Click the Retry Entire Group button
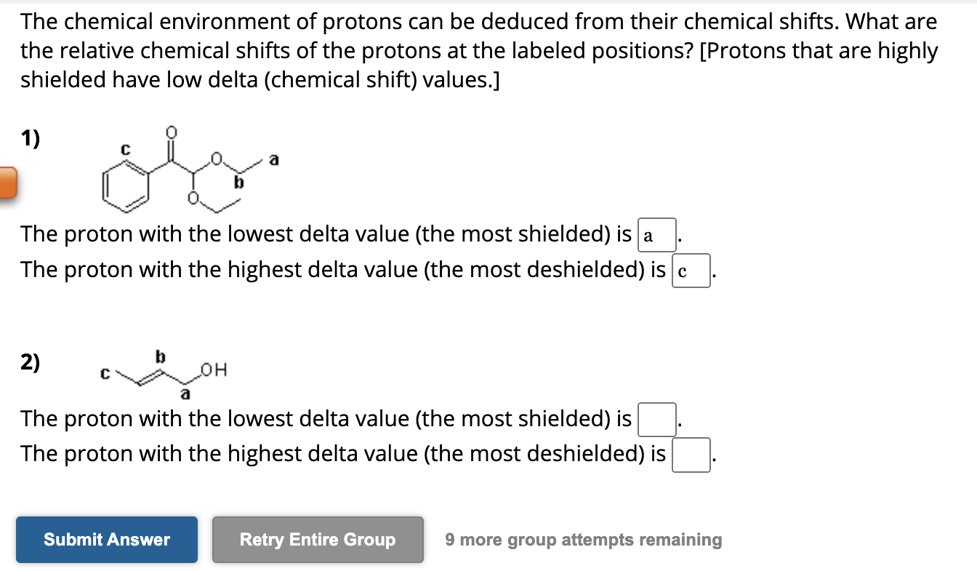Image resolution: width=977 pixels, height=571 pixels. pos(317,540)
